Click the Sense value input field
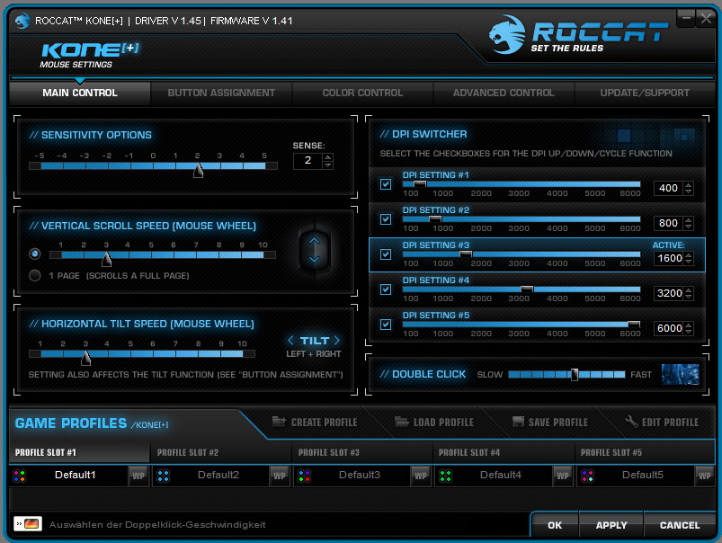Image resolution: width=722 pixels, height=543 pixels. (308, 161)
